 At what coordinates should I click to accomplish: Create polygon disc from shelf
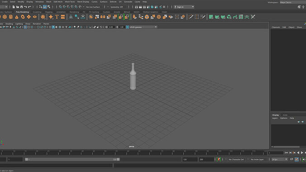(35, 17)
